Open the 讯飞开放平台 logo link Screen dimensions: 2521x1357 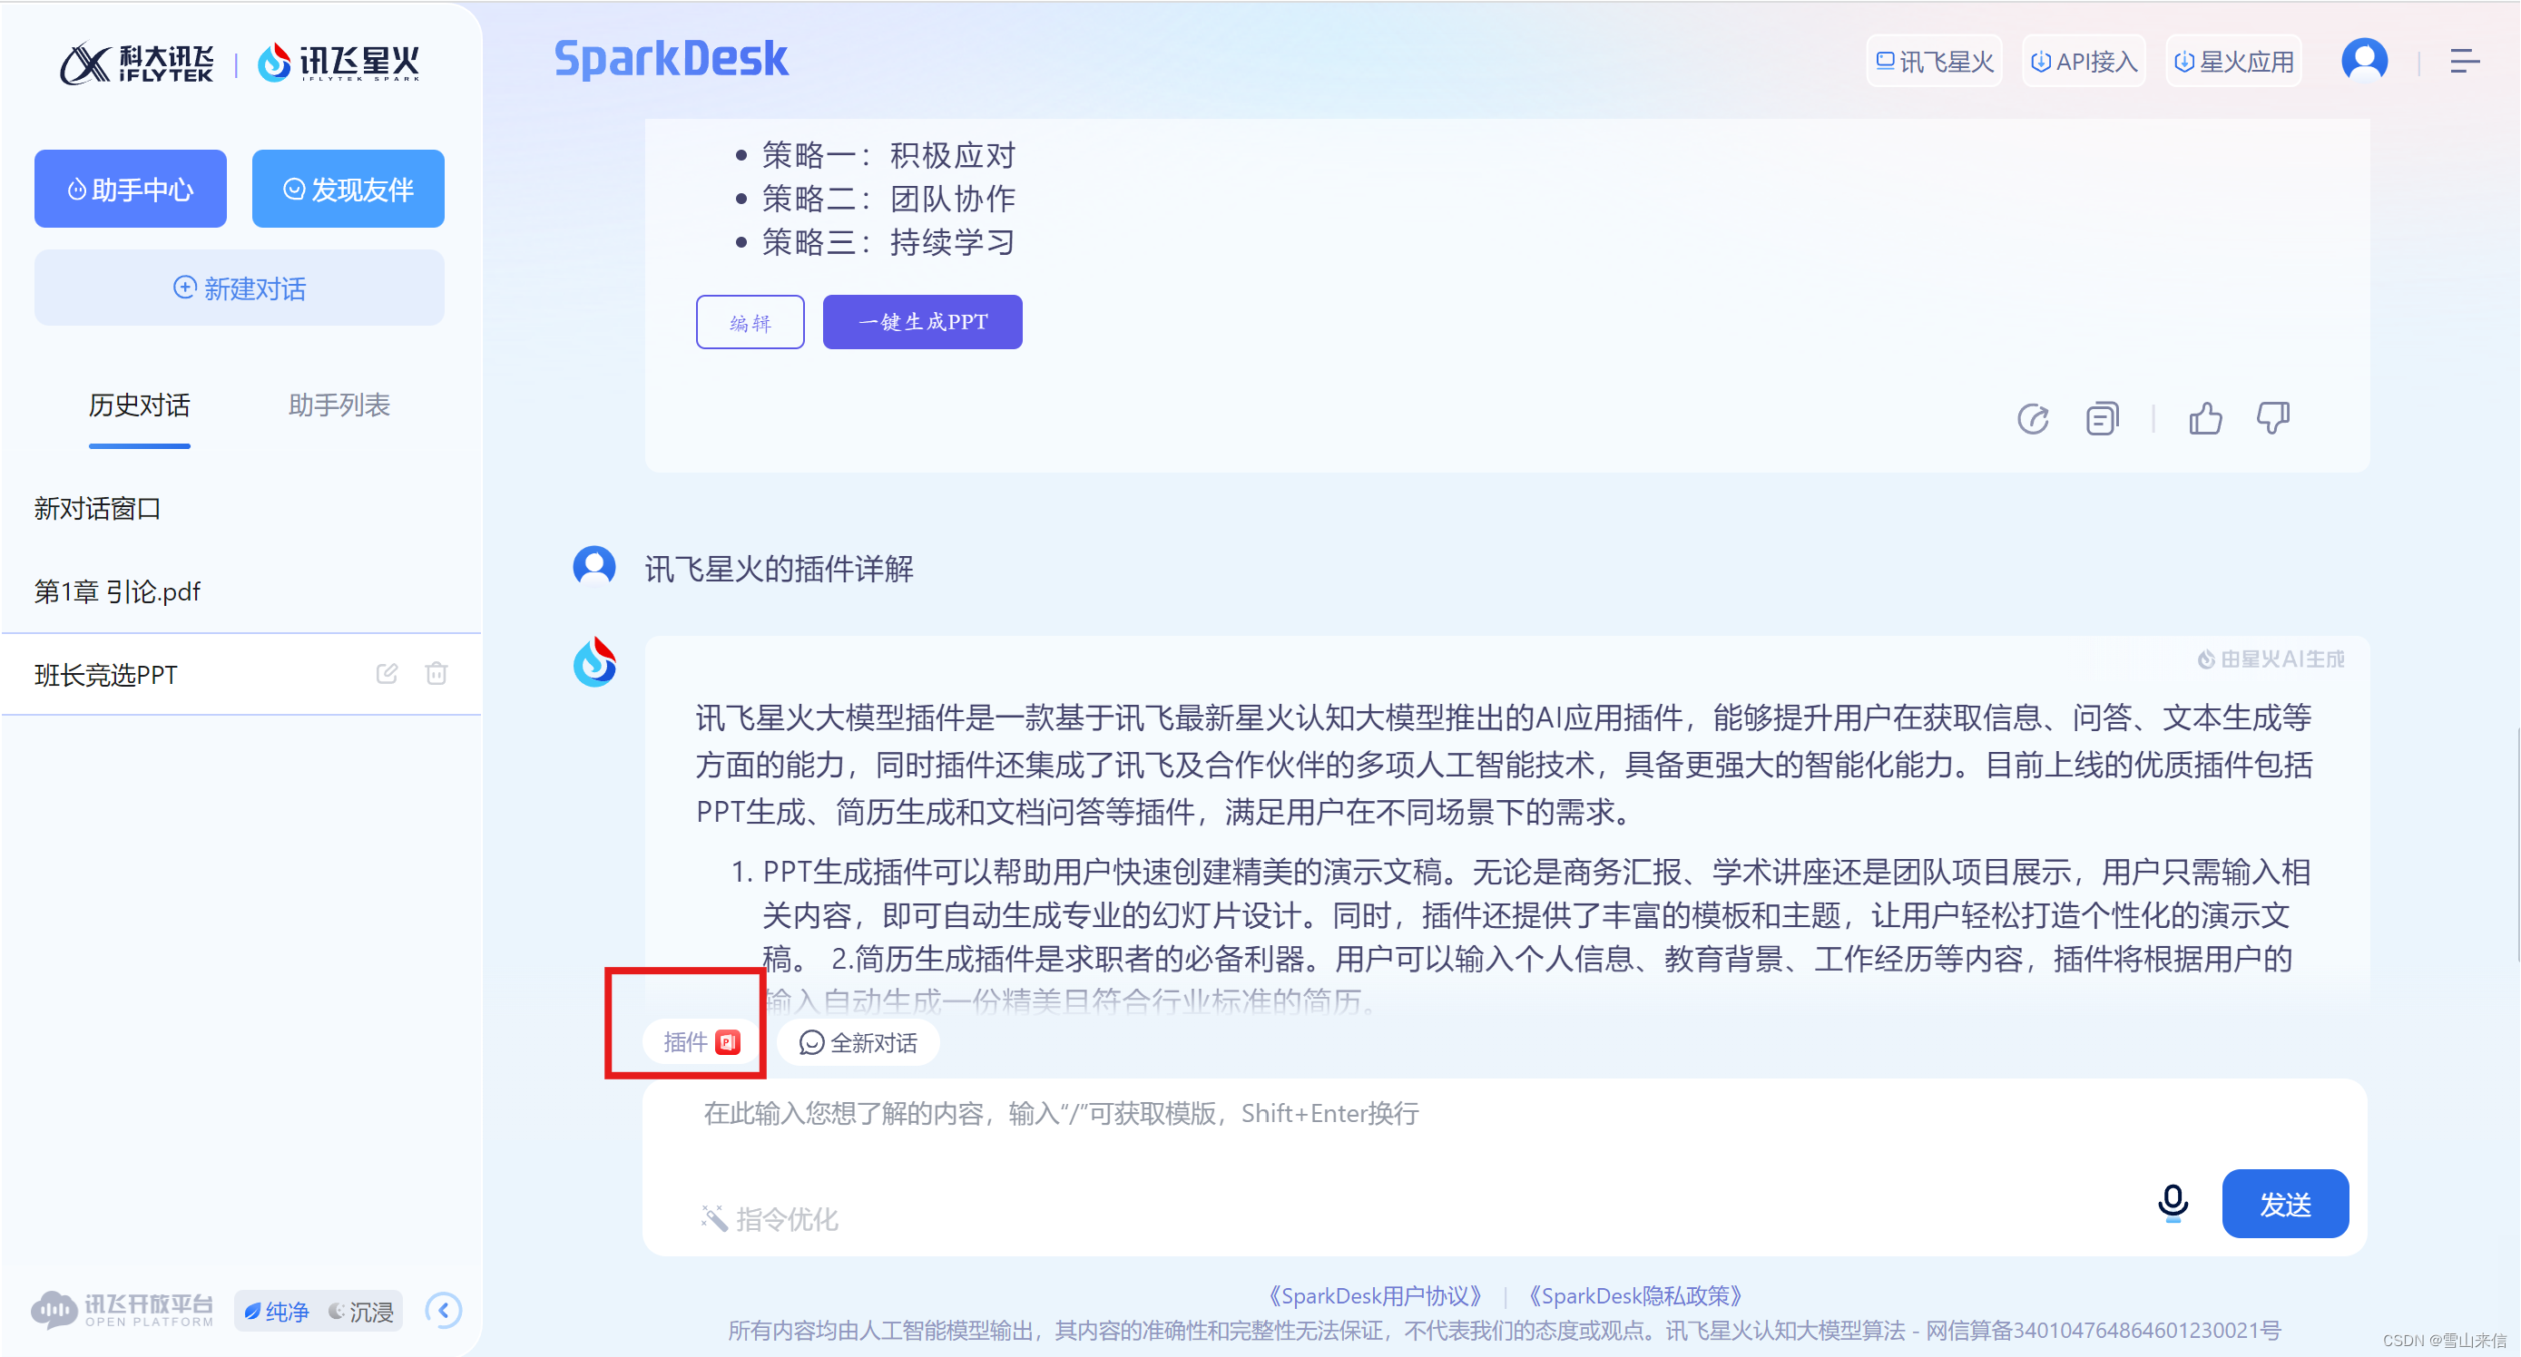point(123,1310)
